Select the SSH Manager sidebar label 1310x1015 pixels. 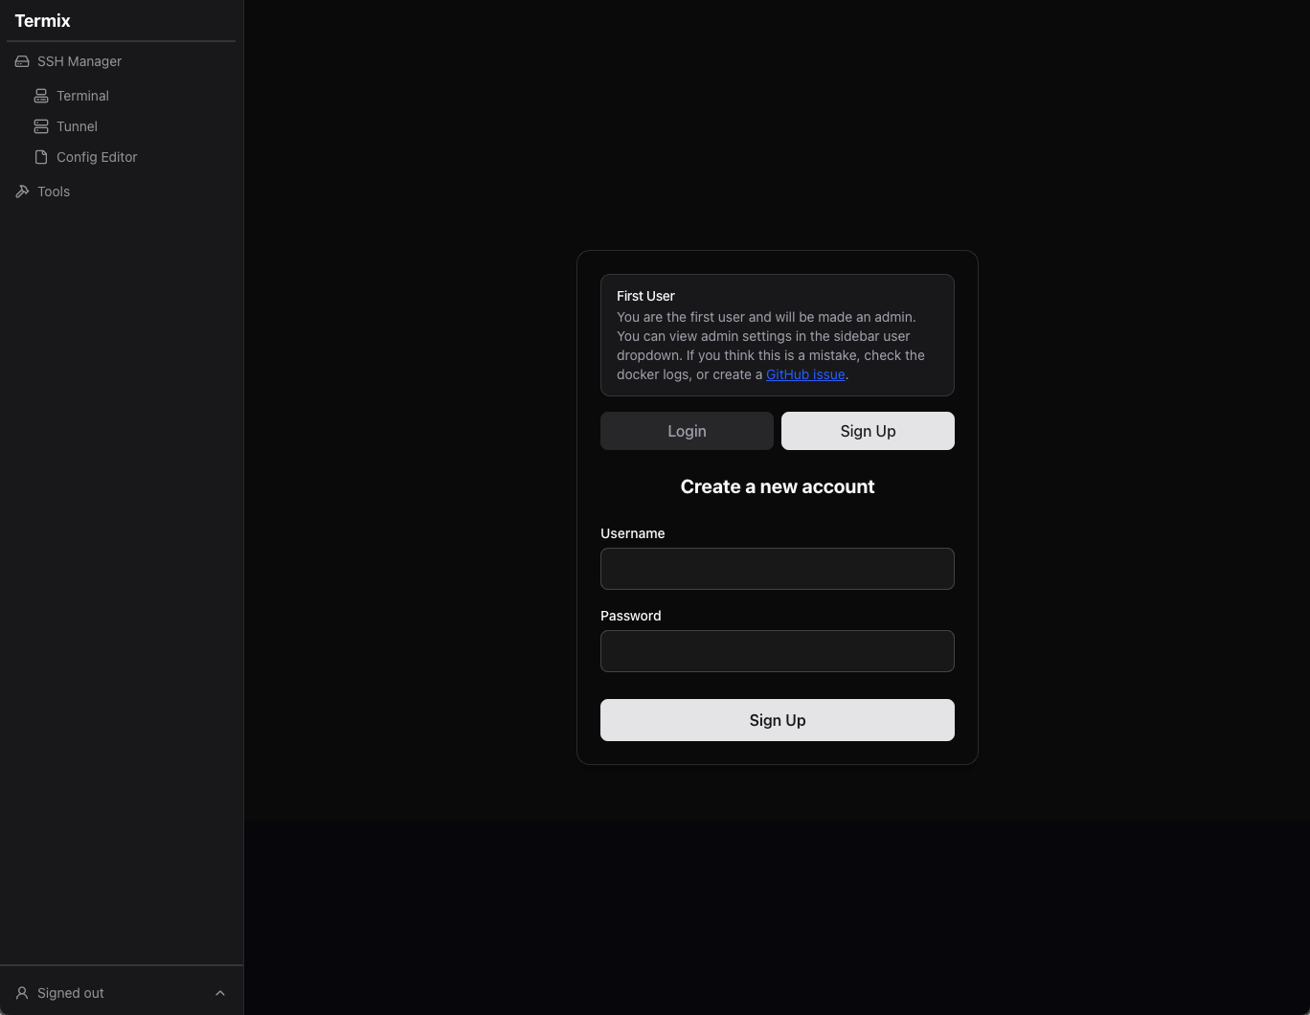pos(79,61)
